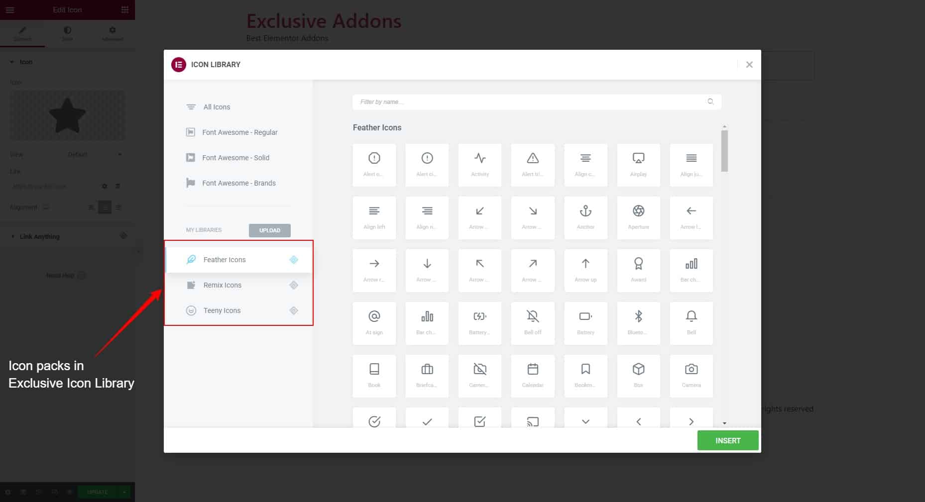Select the Arrow right icon tile
The width and height of the screenshot is (925, 502).
coord(374,271)
